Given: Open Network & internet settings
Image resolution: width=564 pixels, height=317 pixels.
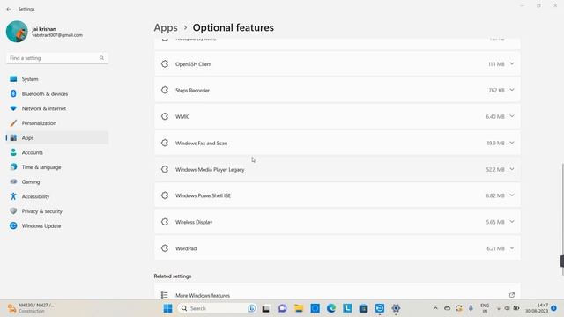Looking at the screenshot, I should [57, 108].
